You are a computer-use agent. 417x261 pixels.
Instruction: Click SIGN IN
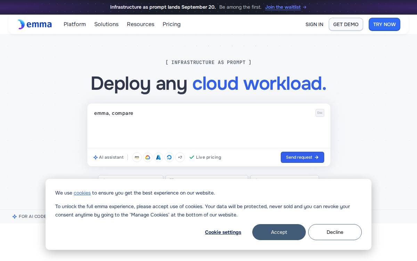[x=314, y=24]
